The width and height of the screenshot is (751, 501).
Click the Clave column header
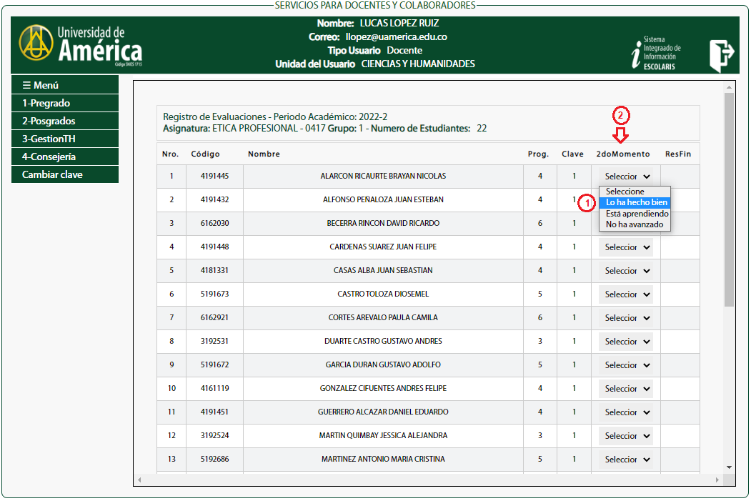click(x=572, y=154)
